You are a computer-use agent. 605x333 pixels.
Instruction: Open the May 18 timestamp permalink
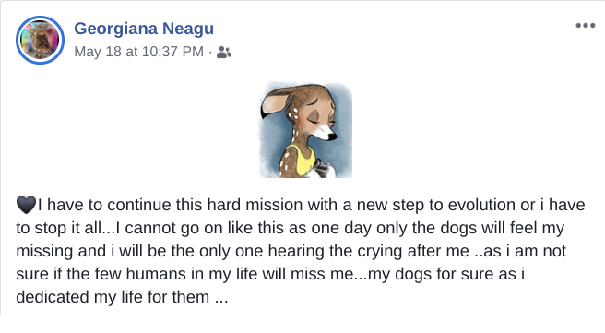tap(139, 52)
